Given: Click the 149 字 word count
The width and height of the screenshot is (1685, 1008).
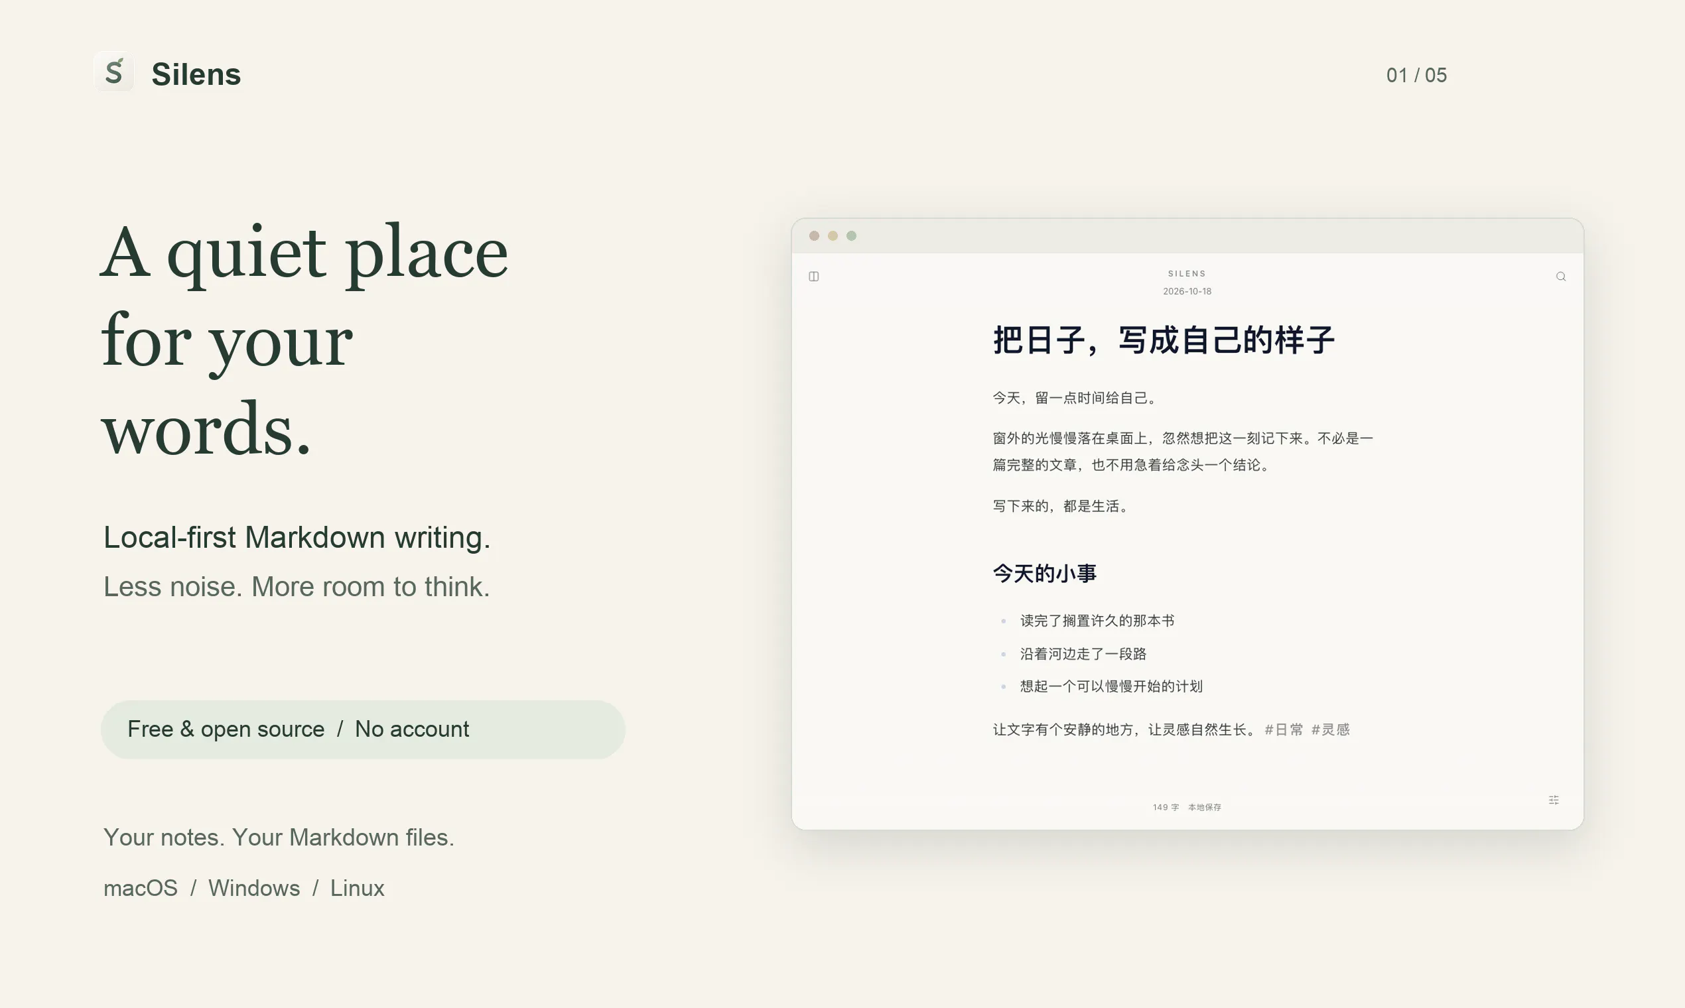Looking at the screenshot, I should coord(1166,808).
